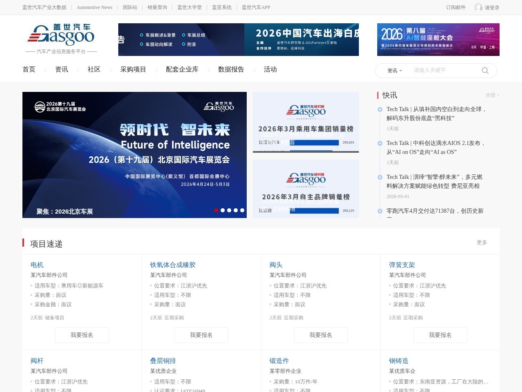Select the fourth carousel dot
Screen dimensions: 522x392
click(x=236, y=210)
